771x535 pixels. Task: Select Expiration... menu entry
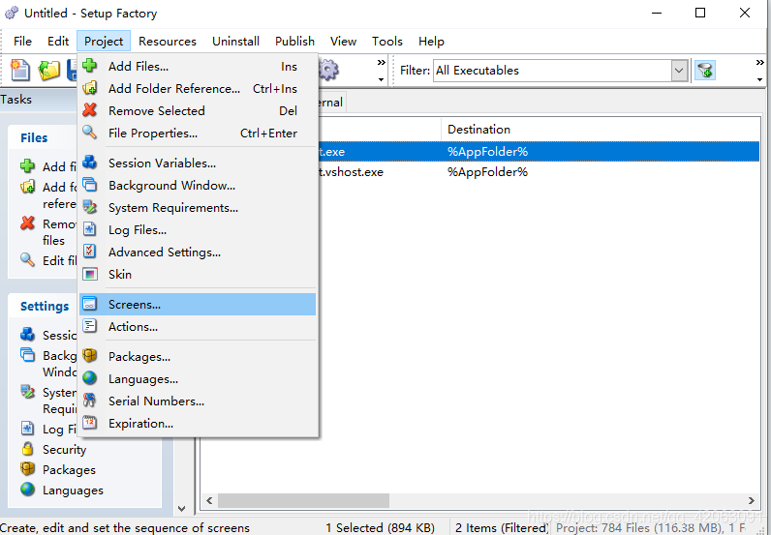coord(198,423)
